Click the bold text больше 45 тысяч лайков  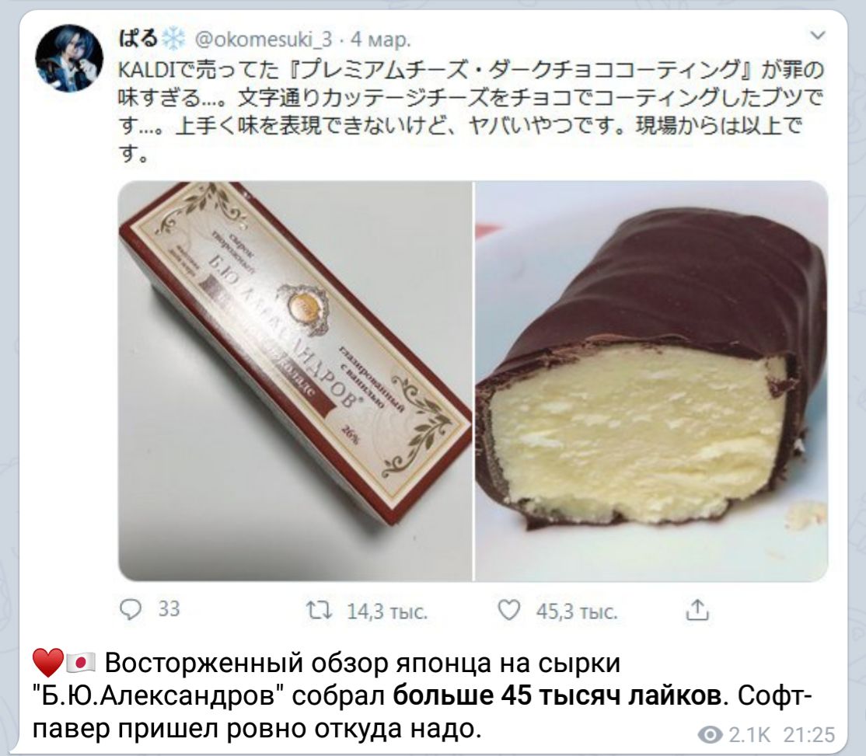tap(557, 696)
